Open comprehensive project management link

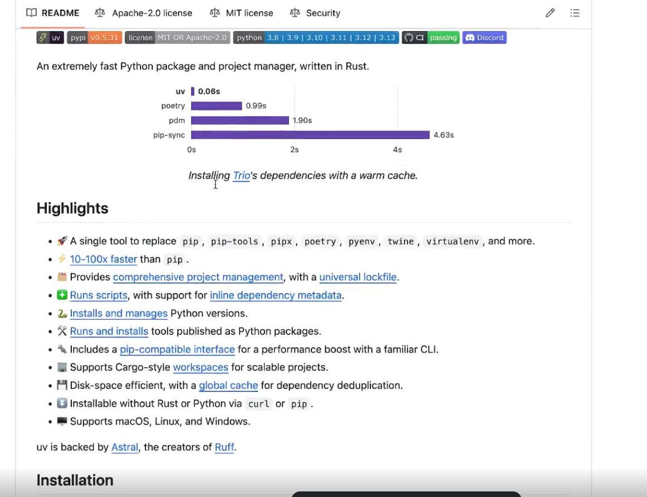click(198, 277)
